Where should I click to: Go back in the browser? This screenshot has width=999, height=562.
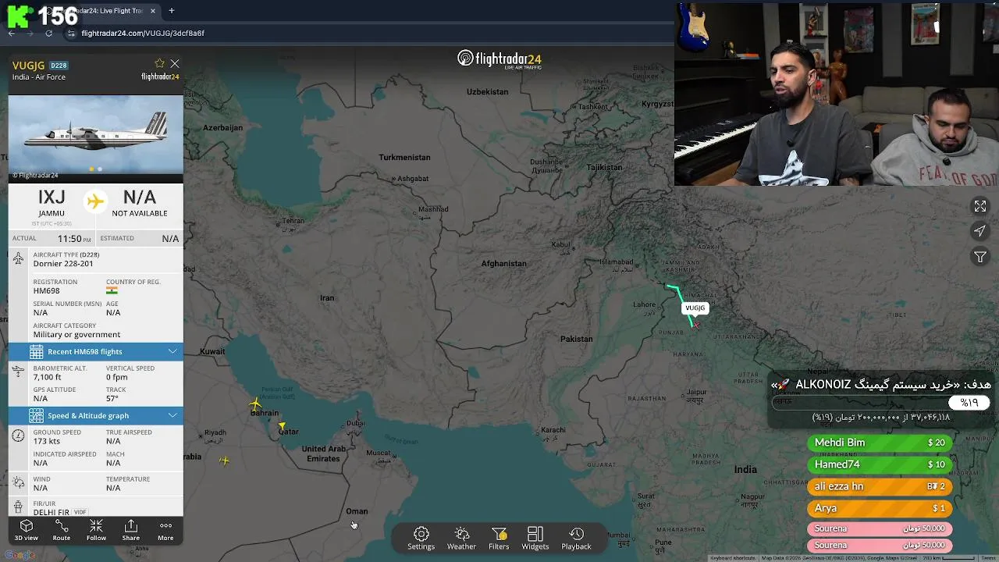(12, 34)
